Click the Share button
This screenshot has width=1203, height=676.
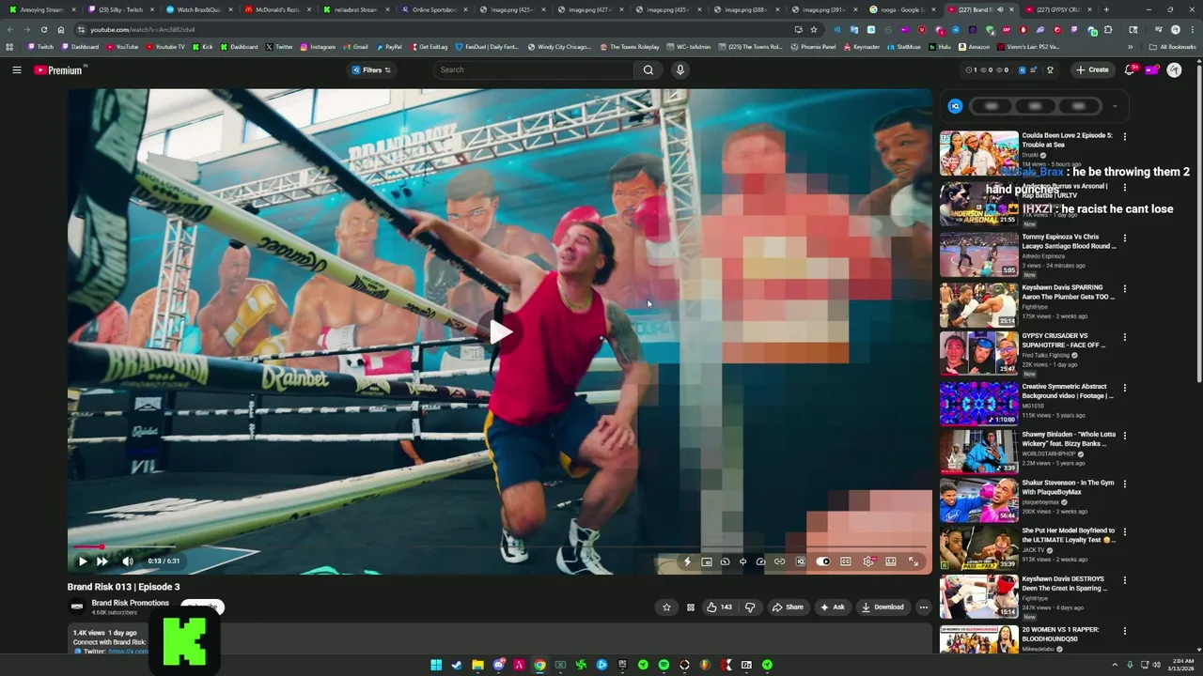pos(788,607)
